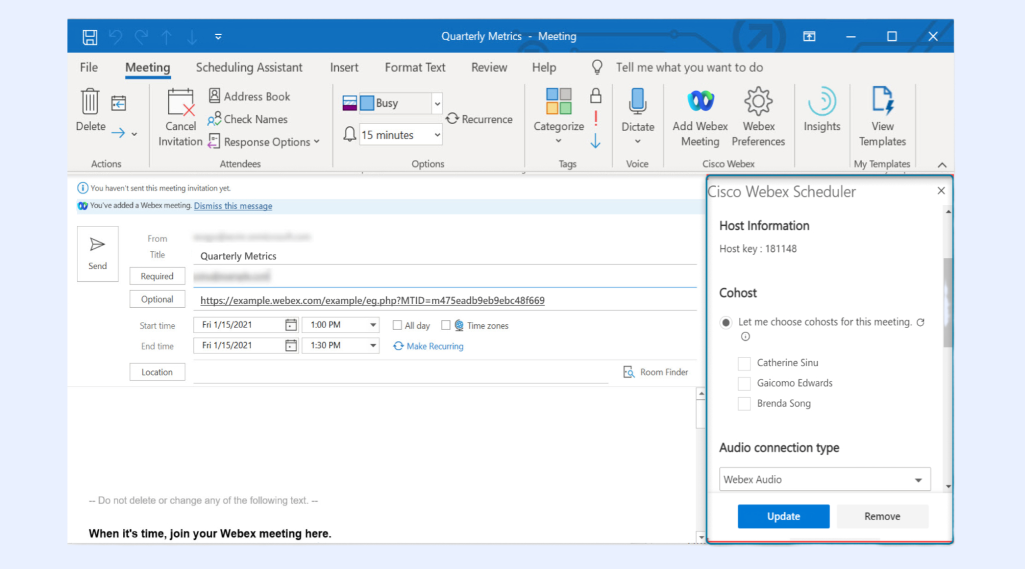Open the Categorize color menu
The image size is (1025, 569).
click(x=559, y=115)
